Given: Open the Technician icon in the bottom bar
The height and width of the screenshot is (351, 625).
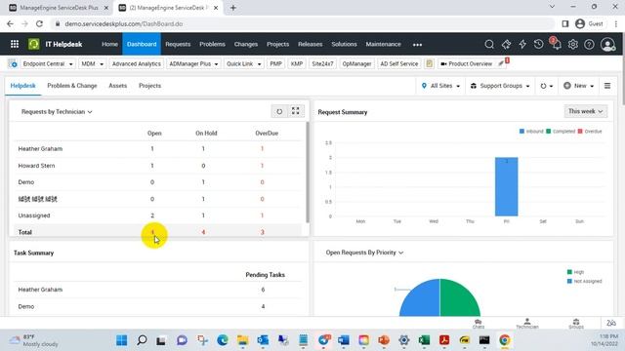Looking at the screenshot, I should [527, 324].
